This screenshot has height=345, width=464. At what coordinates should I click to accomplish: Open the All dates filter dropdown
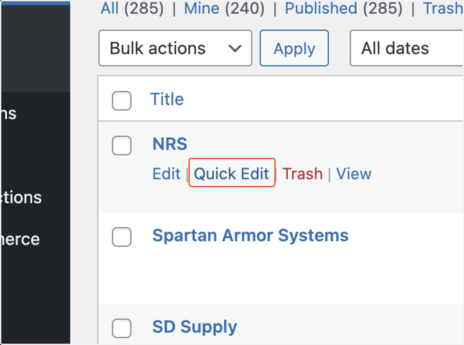[x=407, y=48]
